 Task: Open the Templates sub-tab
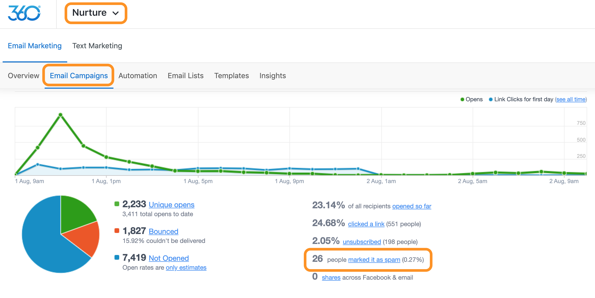click(232, 76)
